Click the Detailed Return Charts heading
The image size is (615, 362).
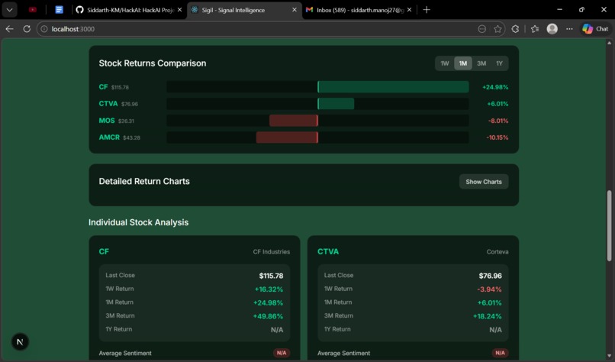point(144,182)
